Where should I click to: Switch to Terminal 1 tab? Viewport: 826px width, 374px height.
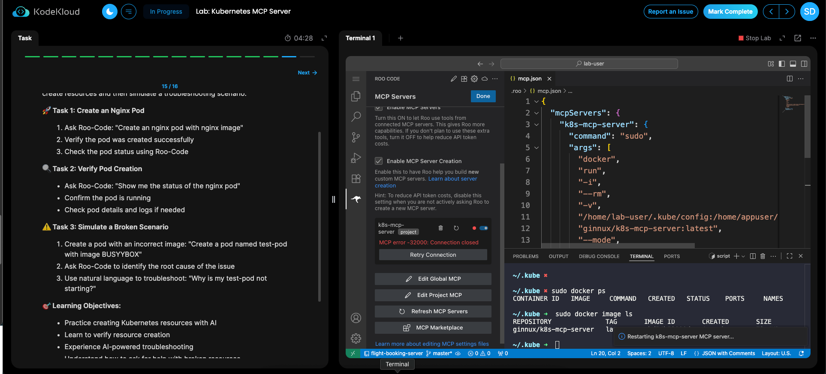coord(360,38)
